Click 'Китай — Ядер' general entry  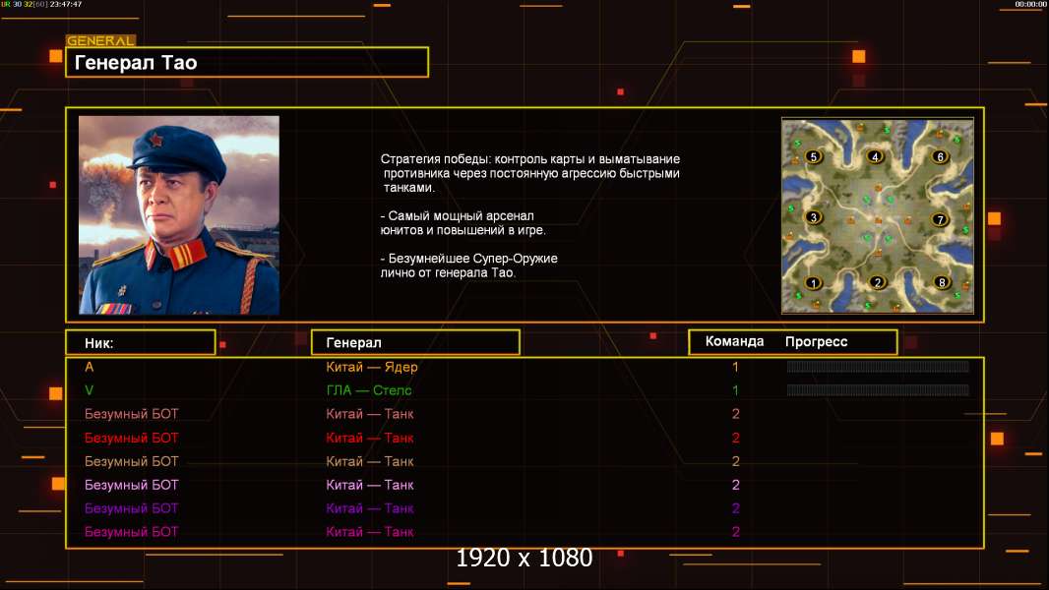coord(372,367)
